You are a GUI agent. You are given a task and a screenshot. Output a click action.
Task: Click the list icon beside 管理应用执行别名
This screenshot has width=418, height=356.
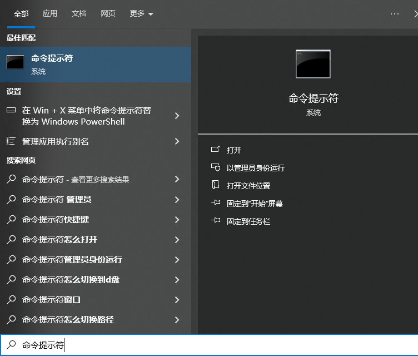11,141
